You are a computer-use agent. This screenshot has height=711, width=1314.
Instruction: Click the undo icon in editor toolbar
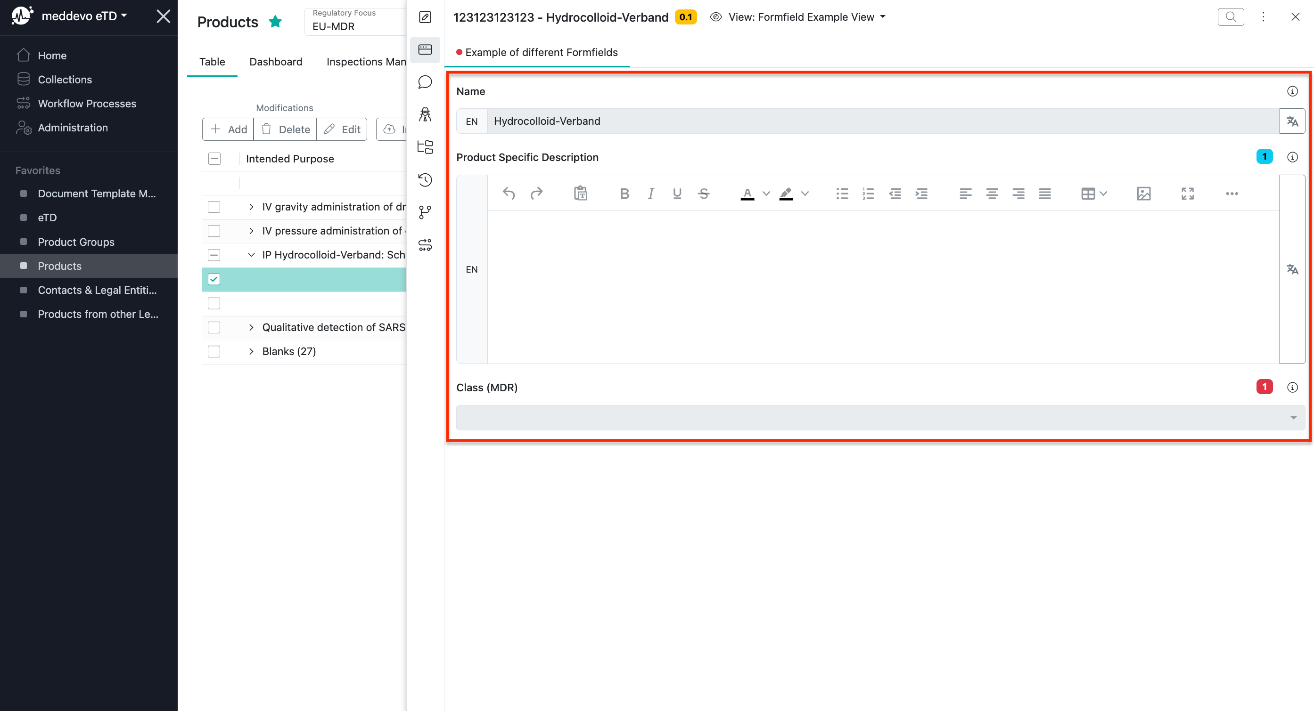tap(509, 194)
